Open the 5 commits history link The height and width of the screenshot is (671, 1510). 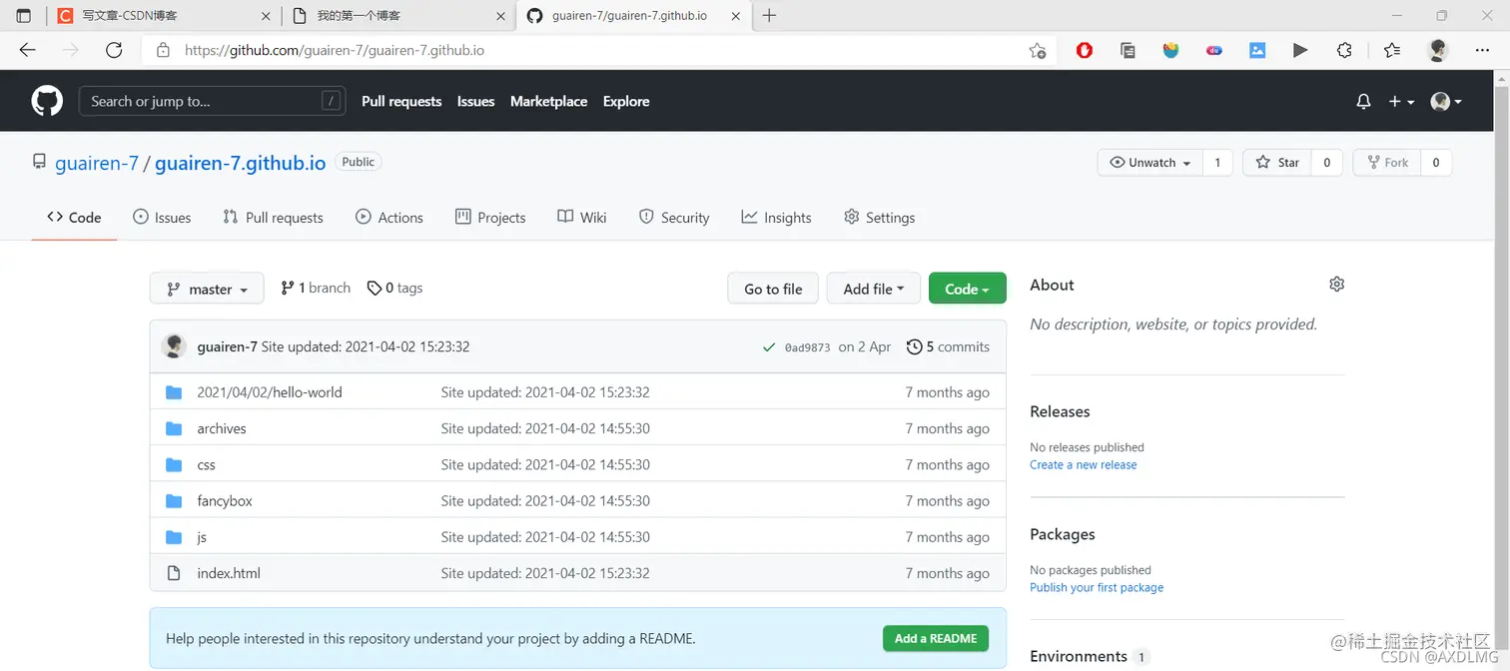point(948,347)
